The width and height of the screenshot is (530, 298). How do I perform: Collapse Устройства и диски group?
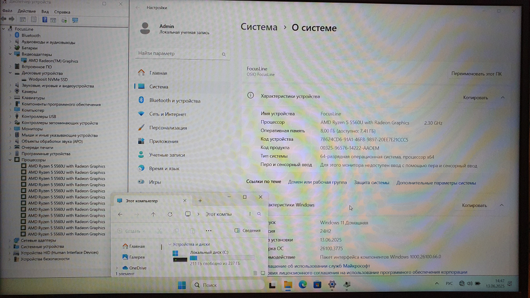pyautogui.click(x=170, y=245)
